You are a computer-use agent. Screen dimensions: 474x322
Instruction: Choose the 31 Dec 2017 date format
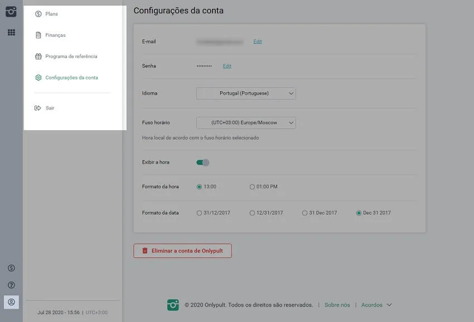(x=304, y=213)
